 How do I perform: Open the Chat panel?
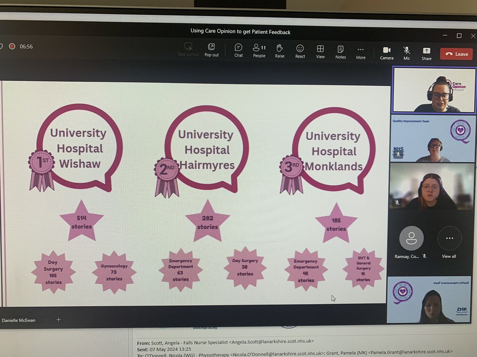pyautogui.click(x=238, y=51)
